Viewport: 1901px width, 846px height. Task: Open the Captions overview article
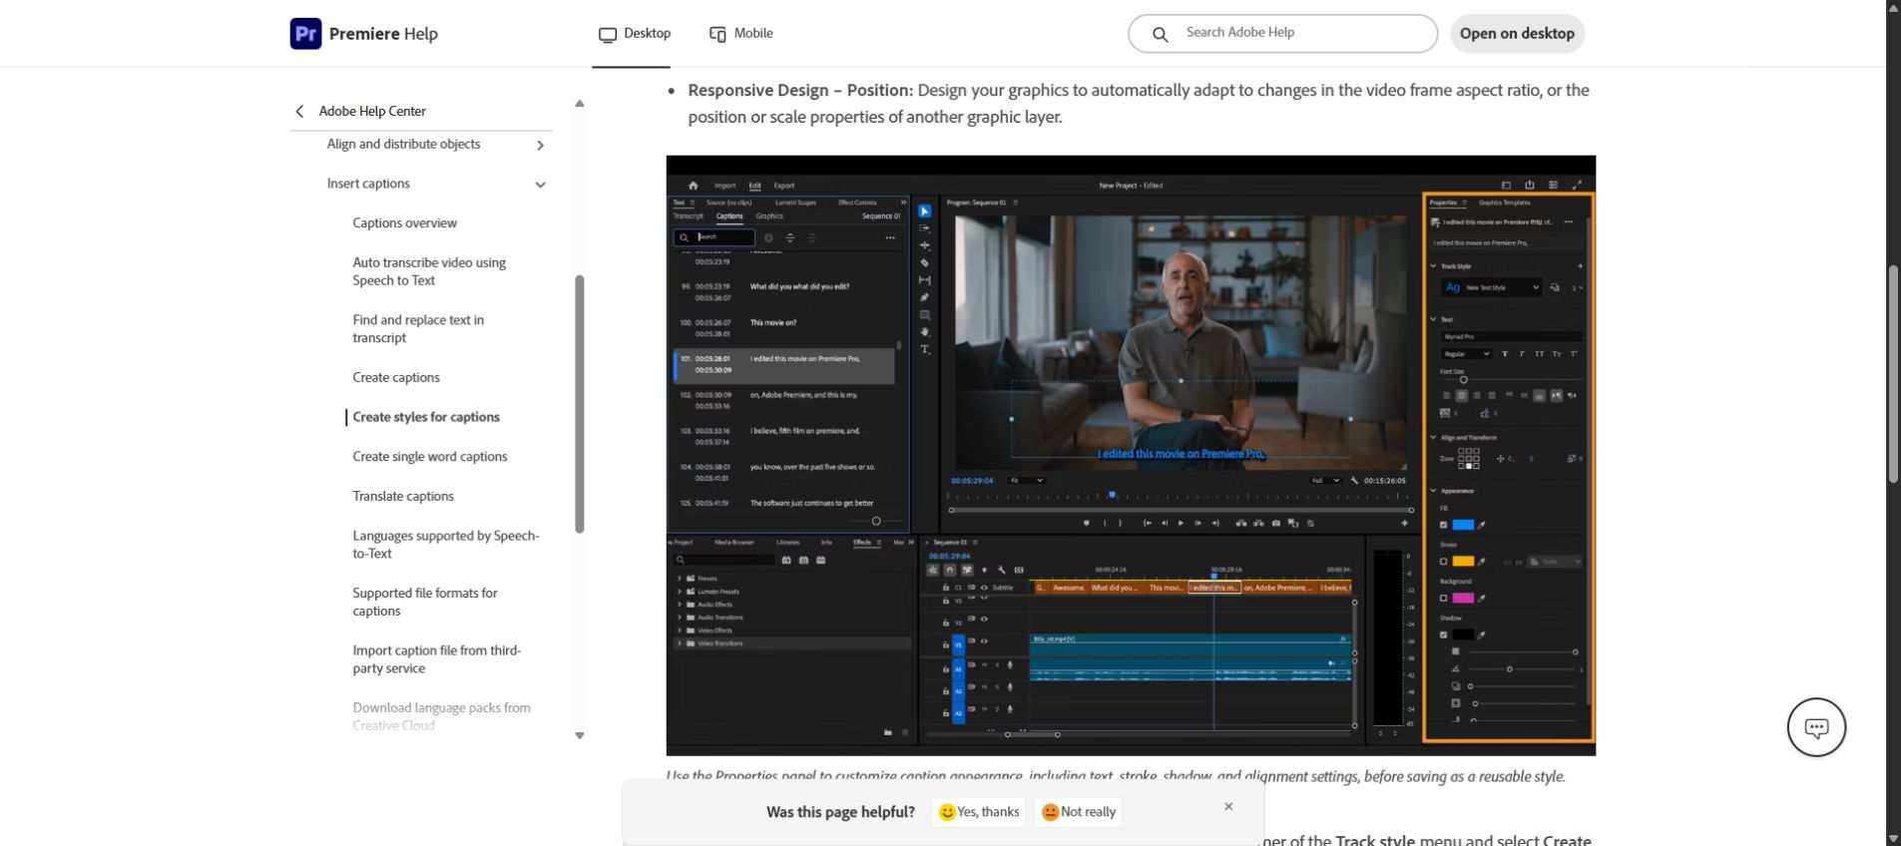404,223
